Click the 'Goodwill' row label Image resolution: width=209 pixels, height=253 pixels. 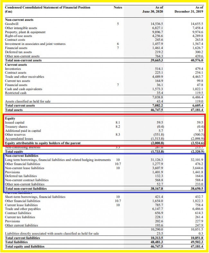coord(12,24)
